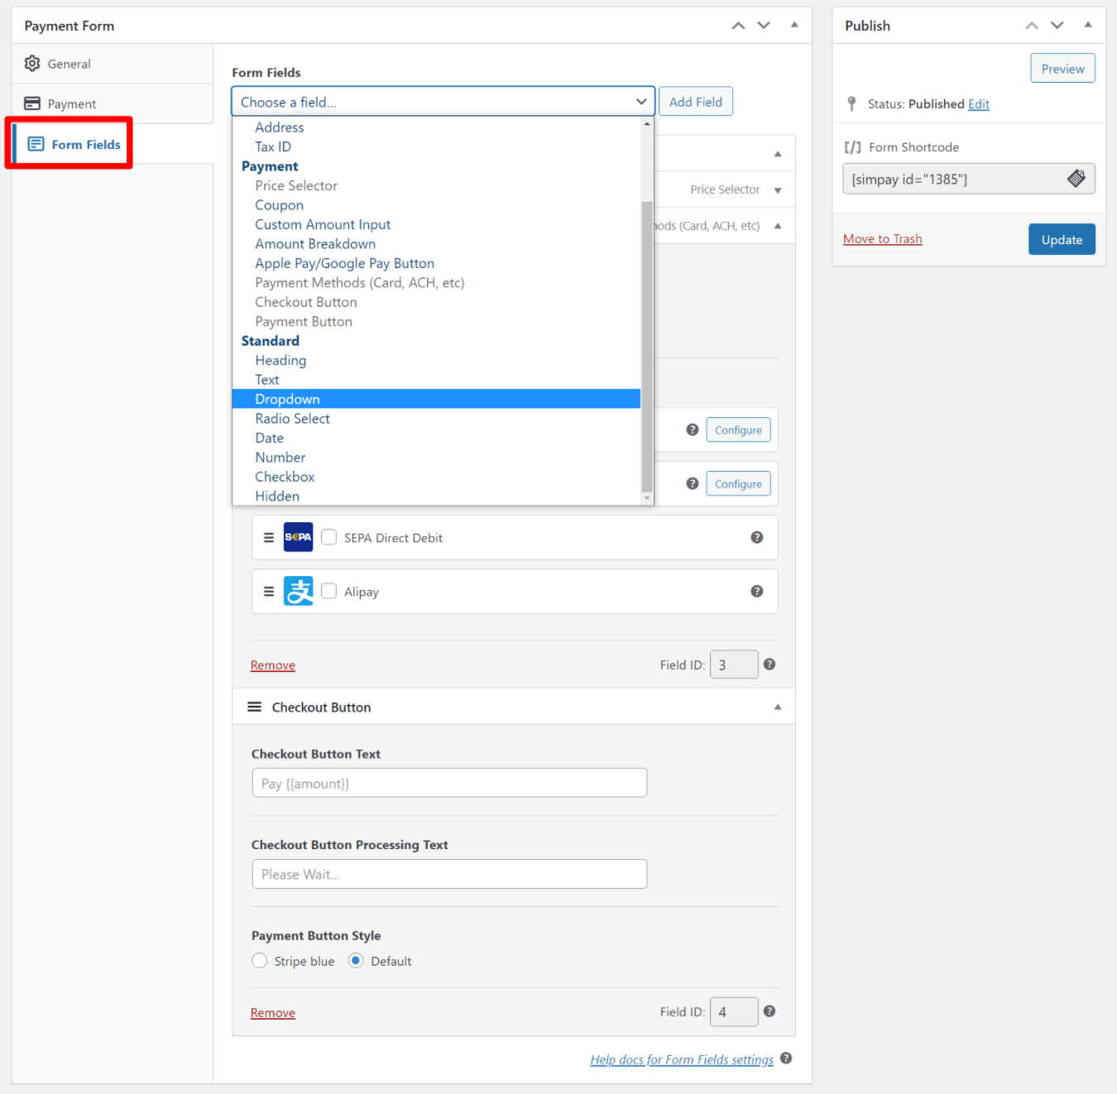Choose Hidden field option
The width and height of the screenshot is (1117, 1094).
pyautogui.click(x=277, y=497)
